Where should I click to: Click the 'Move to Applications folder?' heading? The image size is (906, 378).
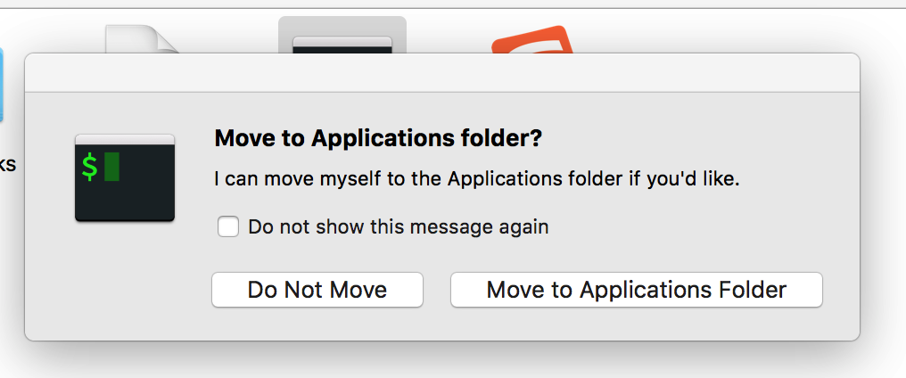(x=379, y=139)
